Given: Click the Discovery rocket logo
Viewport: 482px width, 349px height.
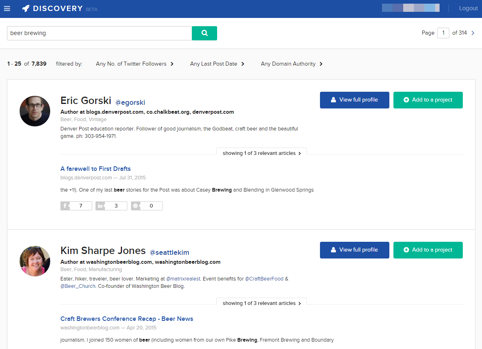Looking at the screenshot, I should (x=26, y=9).
